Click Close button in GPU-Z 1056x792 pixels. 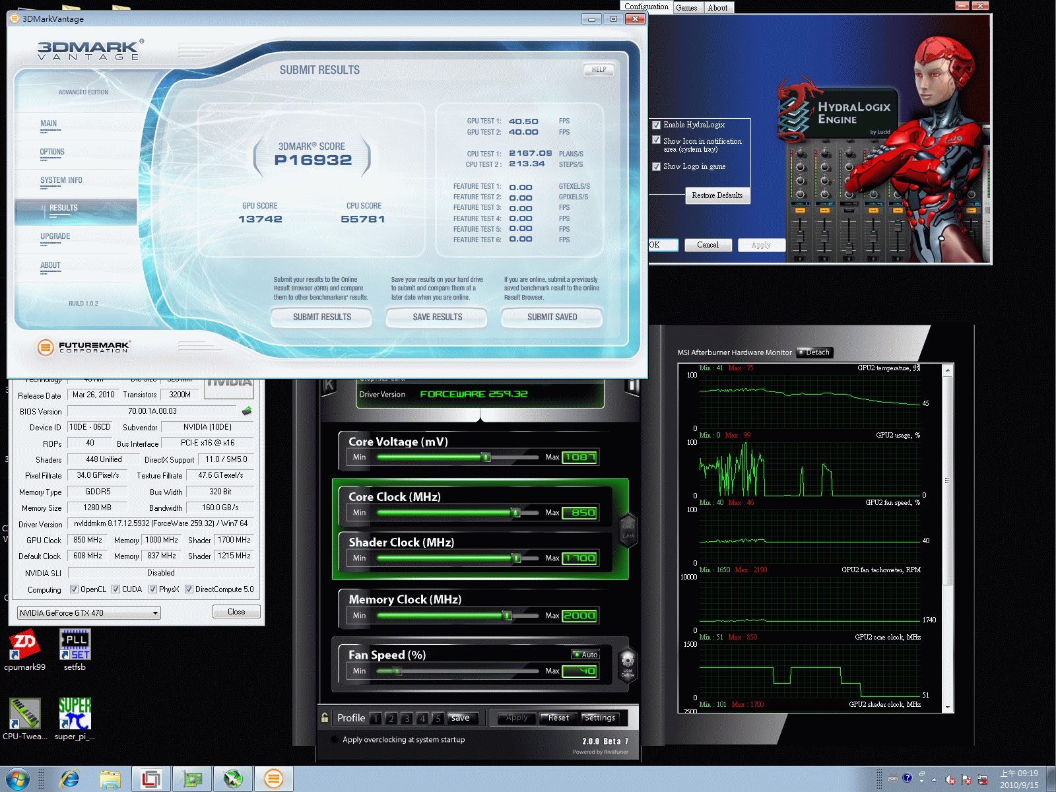(236, 612)
